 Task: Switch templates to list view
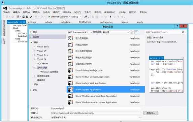[x=136, y=32]
